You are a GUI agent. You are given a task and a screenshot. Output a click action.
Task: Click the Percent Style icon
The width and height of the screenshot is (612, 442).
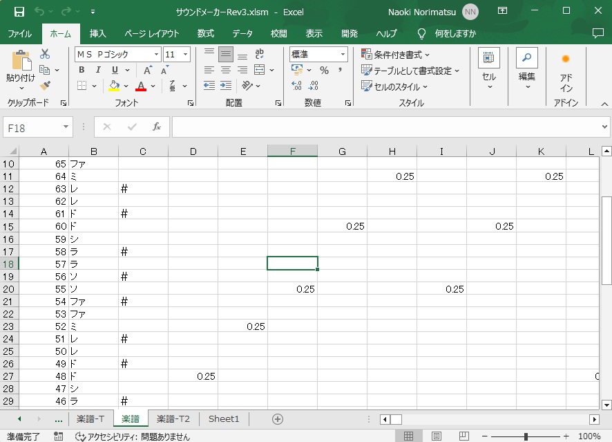pos(323,70)
